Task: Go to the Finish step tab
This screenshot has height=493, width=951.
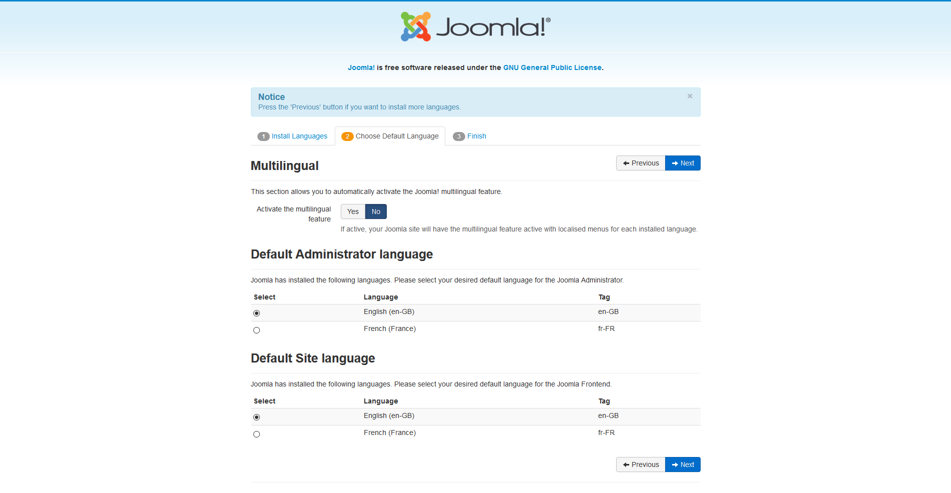Action: [x=469, y=136]
